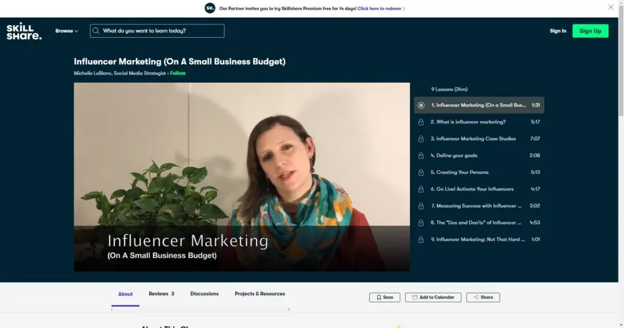Click the magnifier icon in search box
Screen dimensions: 624x328
point(96,30)
